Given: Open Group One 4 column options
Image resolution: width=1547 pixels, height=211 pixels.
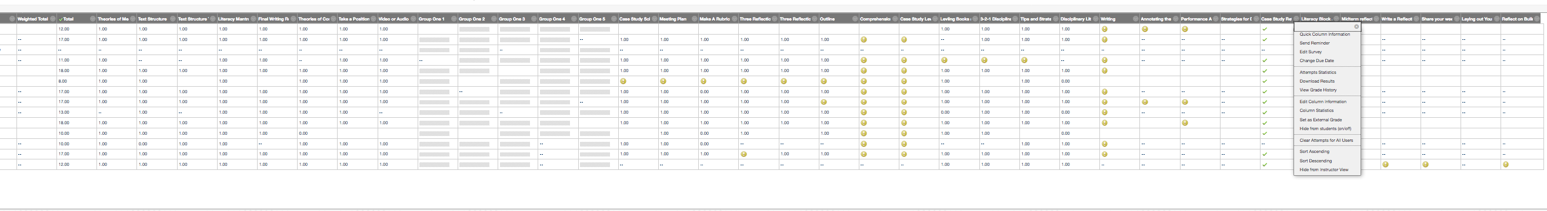Looking at the screenshot, I should [x=574, y=19].
